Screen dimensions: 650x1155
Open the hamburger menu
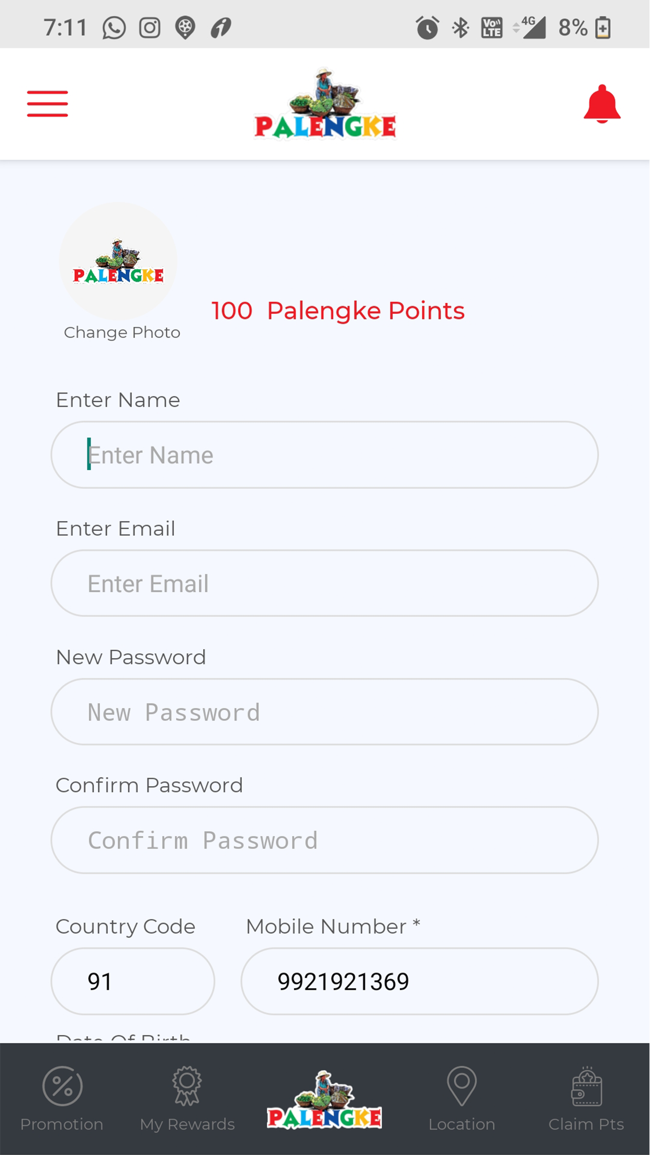pyautogui.click(x=48, y=104)
